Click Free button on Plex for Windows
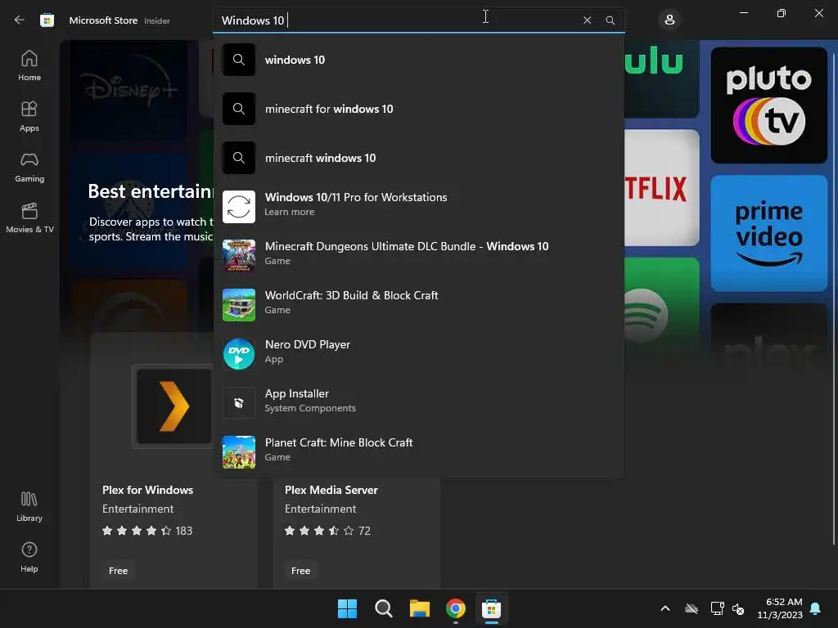 (x=118, y=571)
